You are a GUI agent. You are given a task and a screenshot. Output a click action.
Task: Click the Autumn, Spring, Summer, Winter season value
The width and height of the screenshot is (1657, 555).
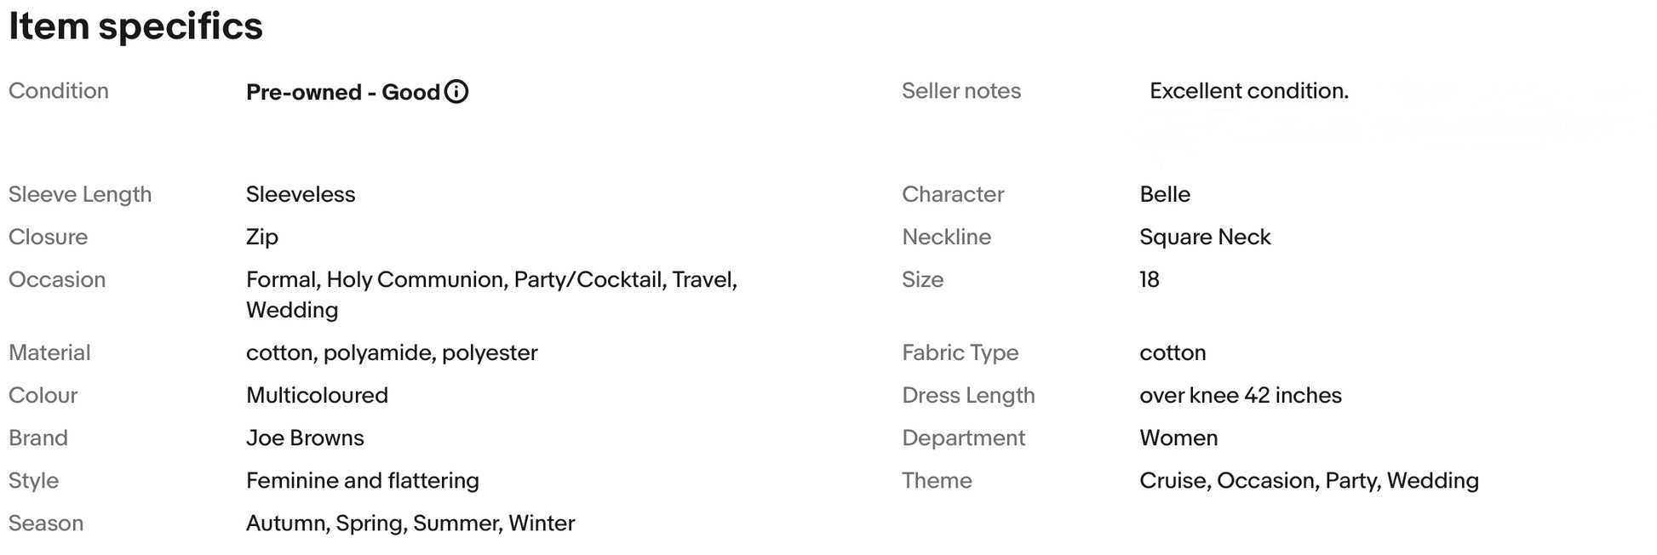click(410, 523)
